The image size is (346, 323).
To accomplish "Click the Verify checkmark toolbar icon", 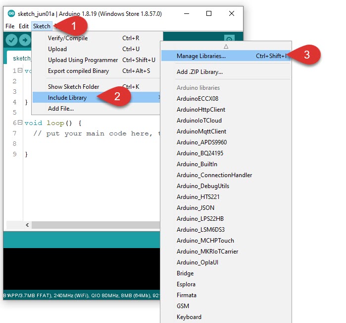I will coord(11,40).
